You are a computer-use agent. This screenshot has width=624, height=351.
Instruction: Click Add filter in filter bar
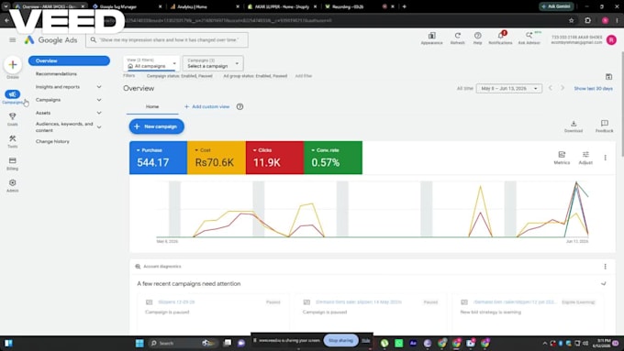click(x=303, y=76)
